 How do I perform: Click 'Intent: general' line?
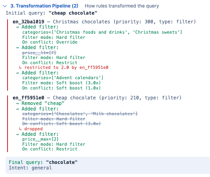click(x=30, y=168)
